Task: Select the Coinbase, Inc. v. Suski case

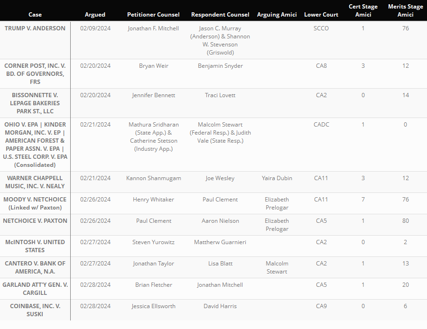Action: [x=35, y=310]
